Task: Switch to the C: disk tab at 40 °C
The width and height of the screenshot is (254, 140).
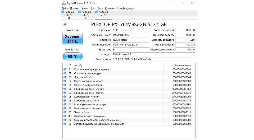Action: pos(86,15)
